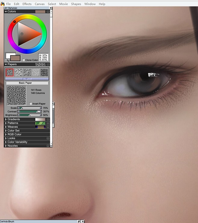Select the second paper texture swatch
198x223 pixels.
click(19, 72)
